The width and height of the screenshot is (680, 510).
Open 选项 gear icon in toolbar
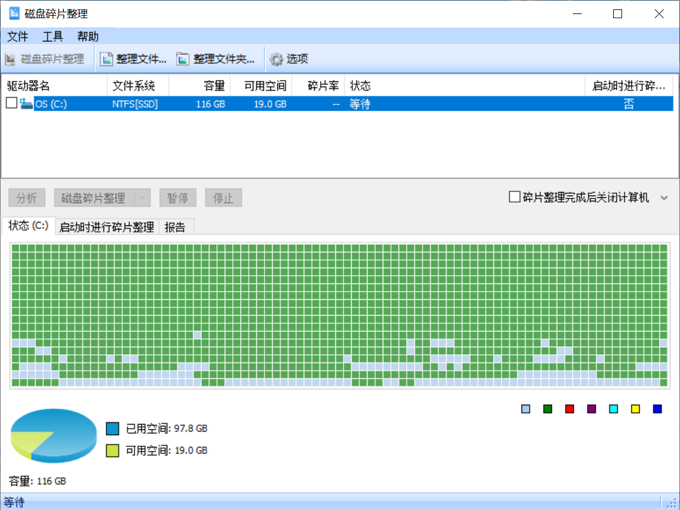(276, 59)
